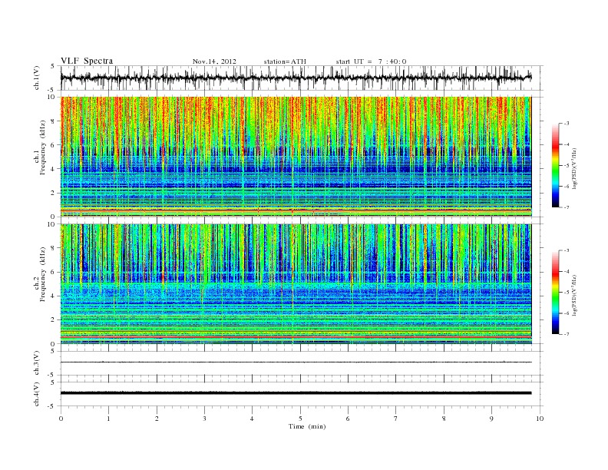Click the ch.3 flat waveform trace
The width and height of the screenshot is (608, 470).
tap(296, 362)
